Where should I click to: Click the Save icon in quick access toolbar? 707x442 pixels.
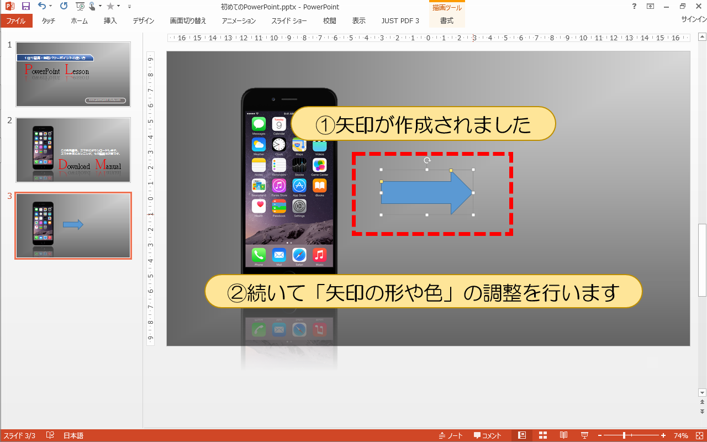[25, 7]
